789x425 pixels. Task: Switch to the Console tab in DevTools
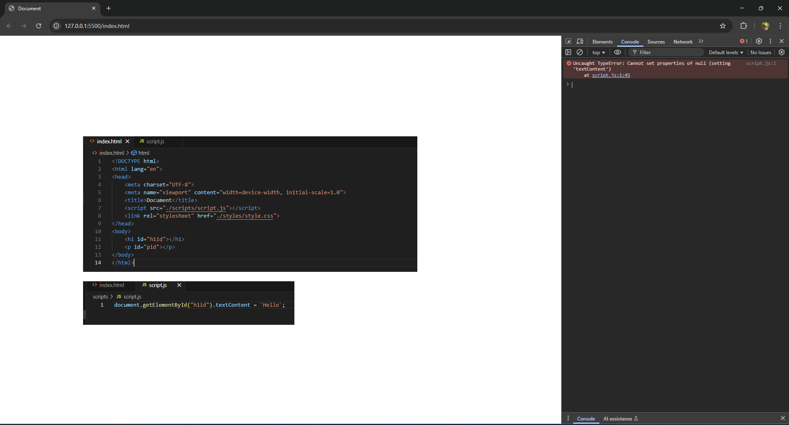click(630, 42)
